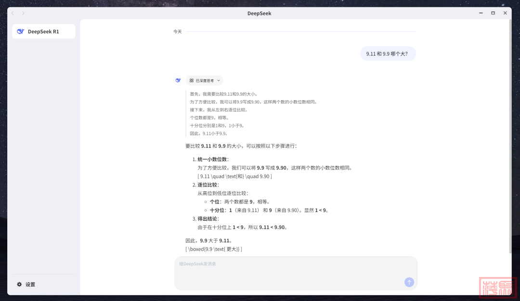The height and width of the screenshot is (301, 520).
Task: Click the intro sentence "要比较 9.11 和 9.9 的大小"
Action: [x=241, y=146]
